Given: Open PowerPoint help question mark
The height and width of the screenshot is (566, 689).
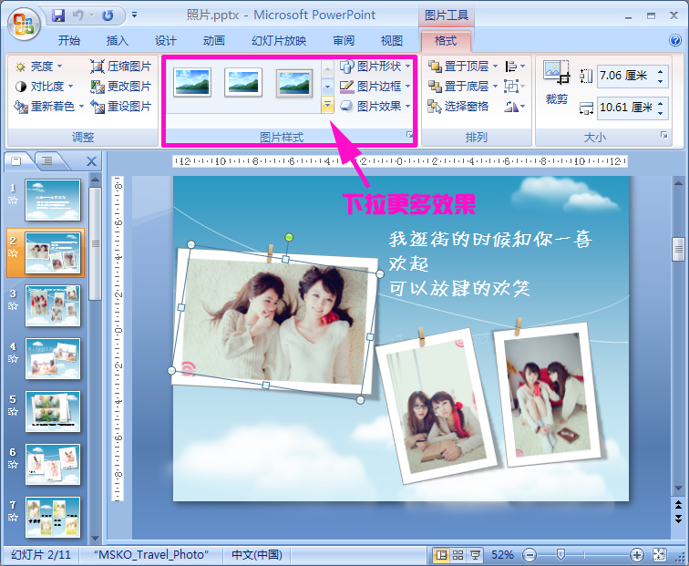Looking at the screenshot, I should [x=675, y=40].
